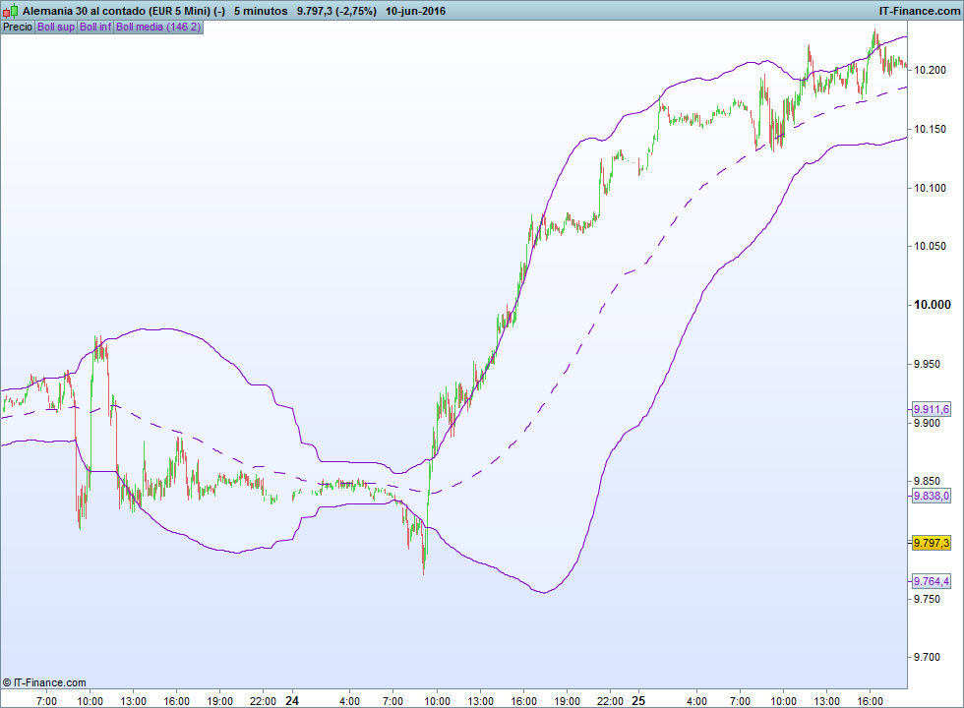
Task: Click the Alemania 30 al contado title
Action: (x=84, y=11)
